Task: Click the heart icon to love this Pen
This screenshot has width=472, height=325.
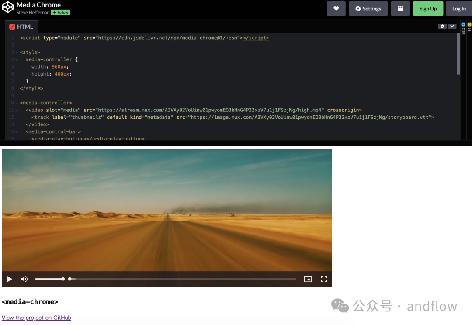Action: (x=336, y=8)
